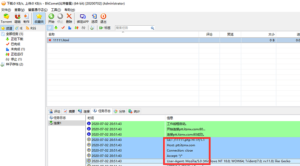Open the 评论 bottom tab

click(x=55, y=111)
